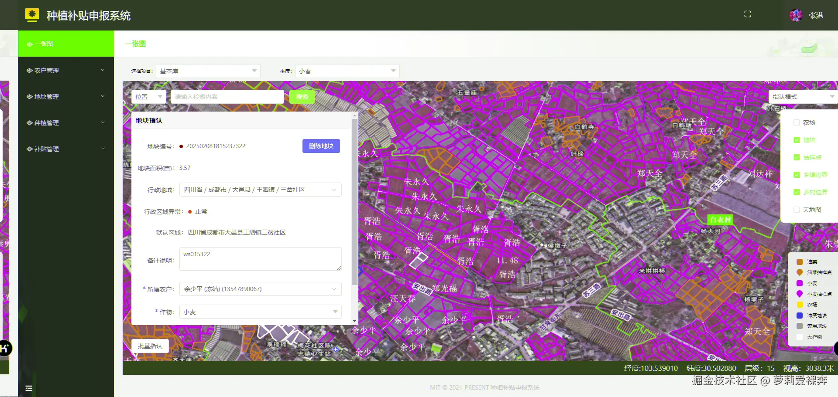Image resolution: width=838 pixels, height=397 pixels.
Task: Toggle fullscreen mode icon in header
Action: pos(748,14)
